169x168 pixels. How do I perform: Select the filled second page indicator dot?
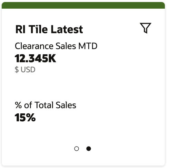point(89,149)
